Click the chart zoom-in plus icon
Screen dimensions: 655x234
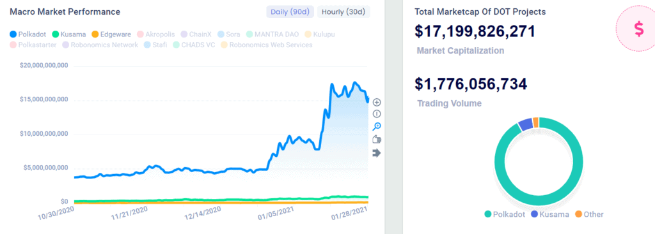coord(376,102)
